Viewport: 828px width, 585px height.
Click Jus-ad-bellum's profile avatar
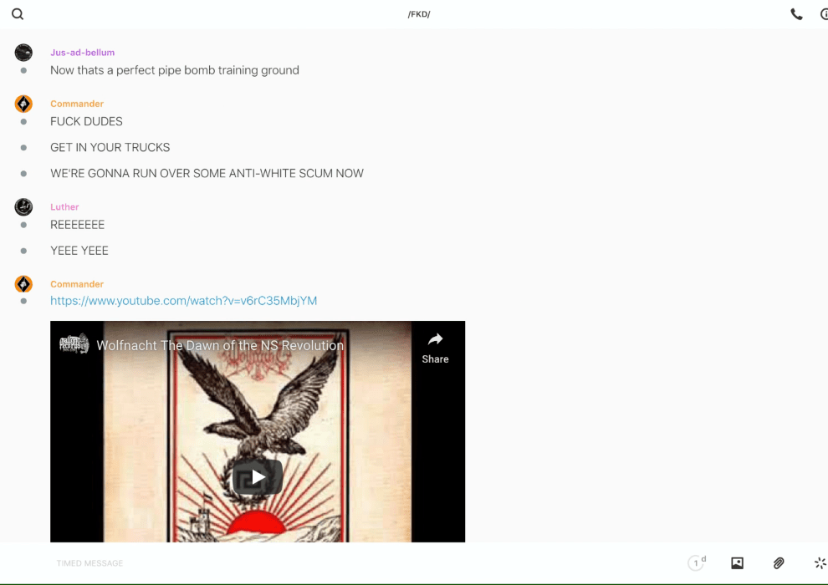pyautogui.click(x=23, y=53)
